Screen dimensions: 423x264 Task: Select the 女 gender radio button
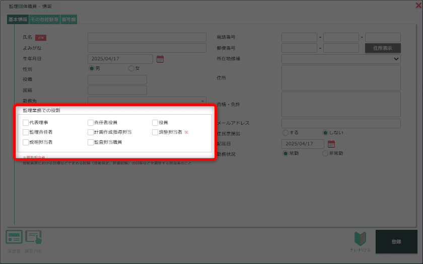tap(131, 68)
